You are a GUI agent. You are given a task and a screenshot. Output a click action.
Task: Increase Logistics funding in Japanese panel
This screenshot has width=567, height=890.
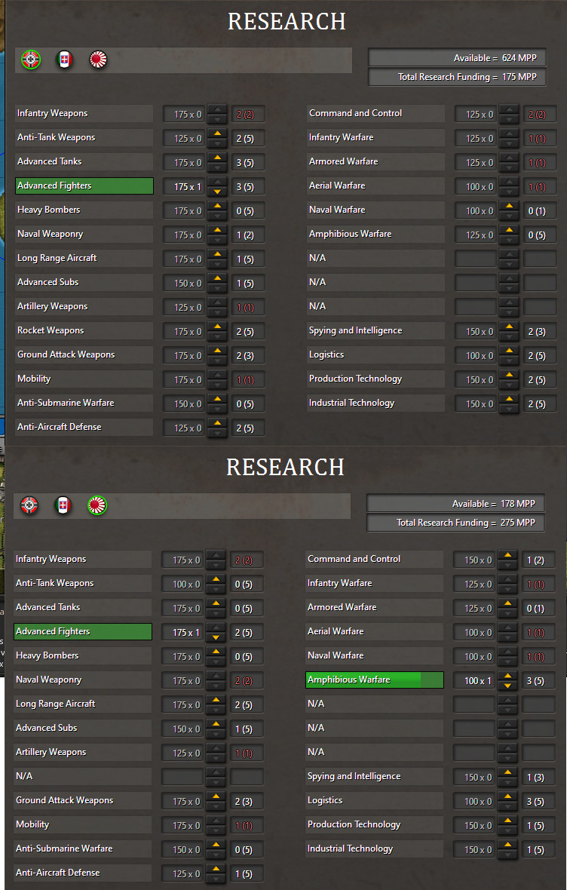[x=507, y=796]
